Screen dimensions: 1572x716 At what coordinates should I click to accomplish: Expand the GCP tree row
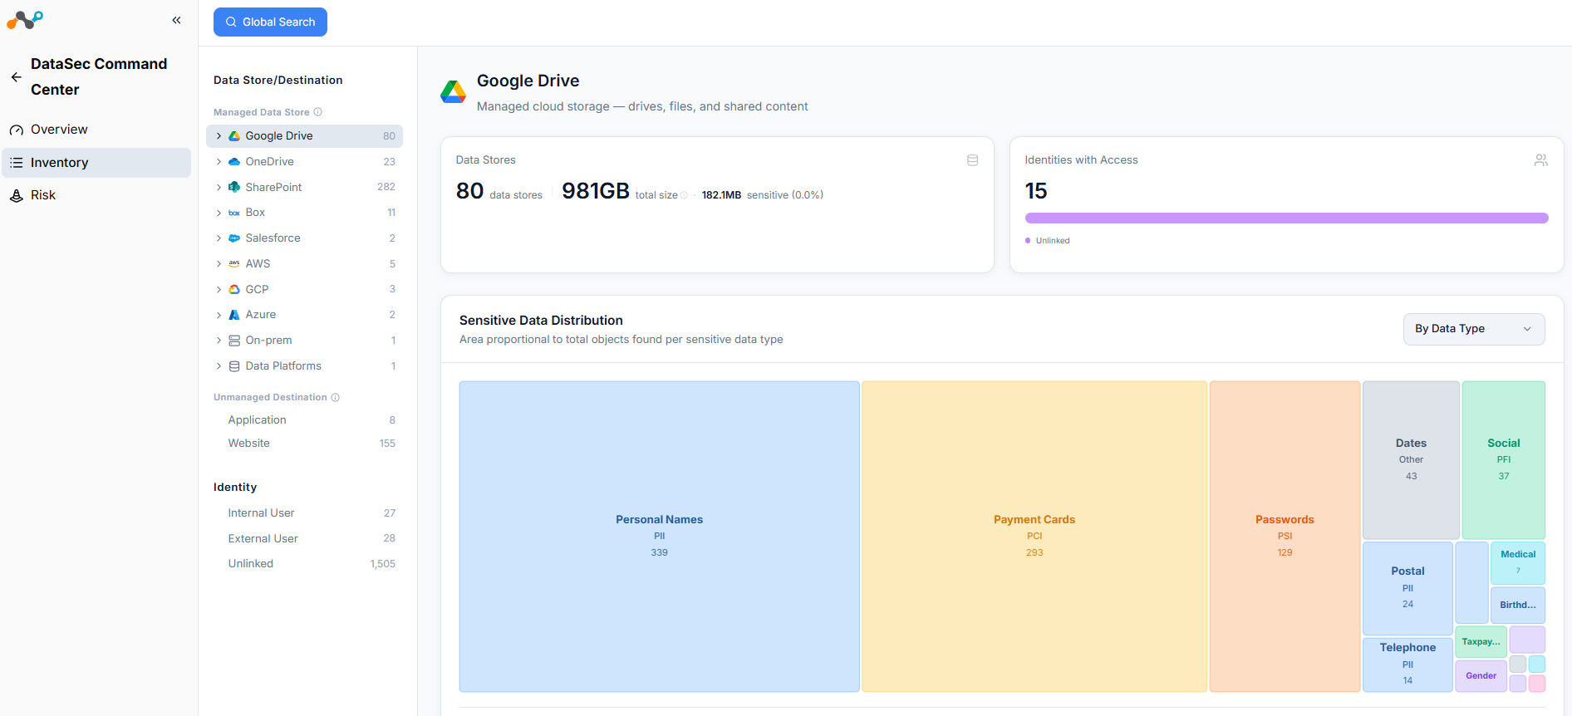[219, 289]
